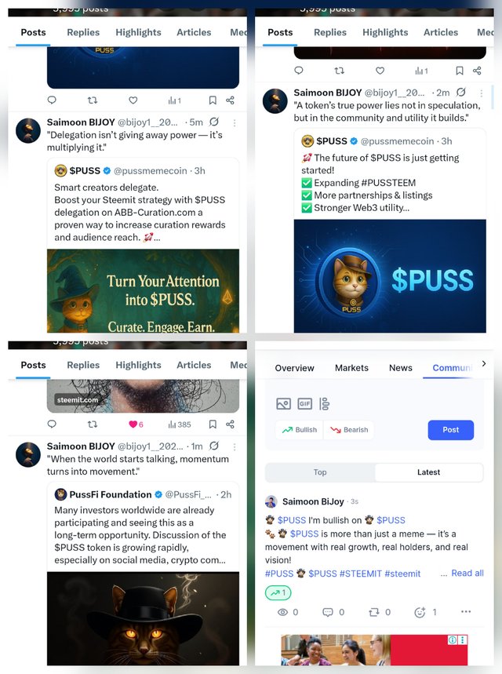The width and height of the screenshot is (502, 674).
Task: Click the Read all link
Action: [467, 573]
